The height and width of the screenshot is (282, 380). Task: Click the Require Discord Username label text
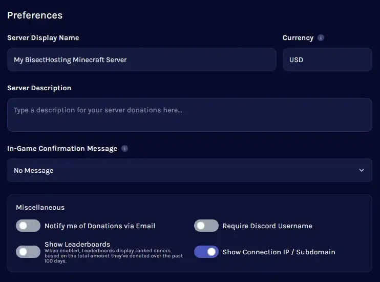(x=267, y=226)
